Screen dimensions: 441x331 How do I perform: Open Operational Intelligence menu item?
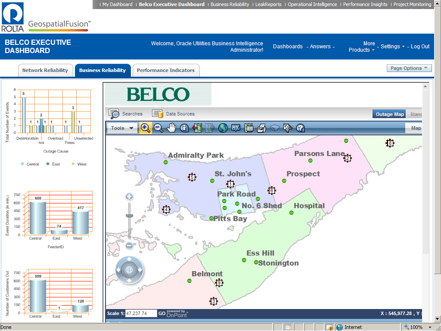coord(312,4)
